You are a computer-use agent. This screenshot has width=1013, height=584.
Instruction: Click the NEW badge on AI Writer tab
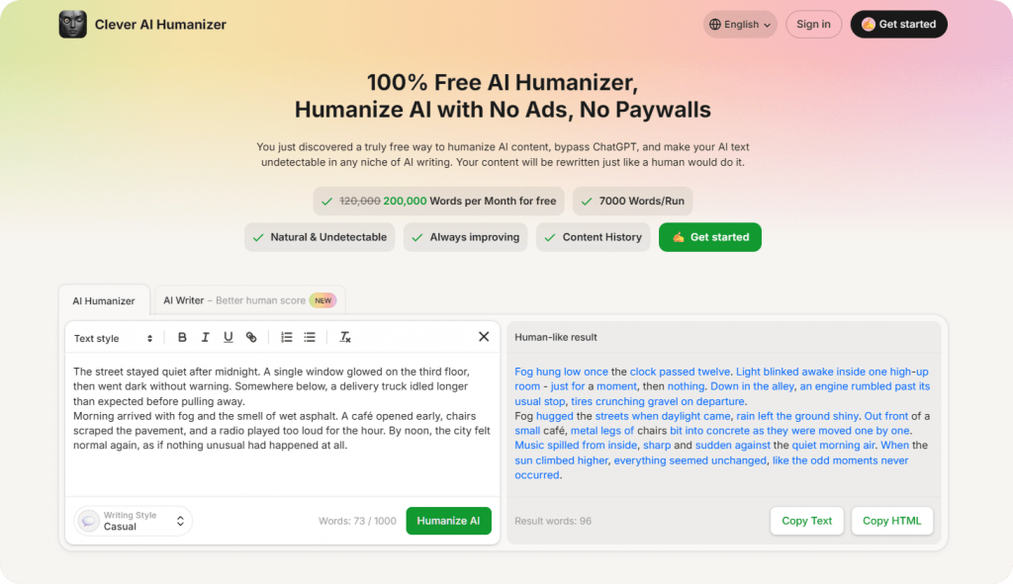click(x=323, y=300)
